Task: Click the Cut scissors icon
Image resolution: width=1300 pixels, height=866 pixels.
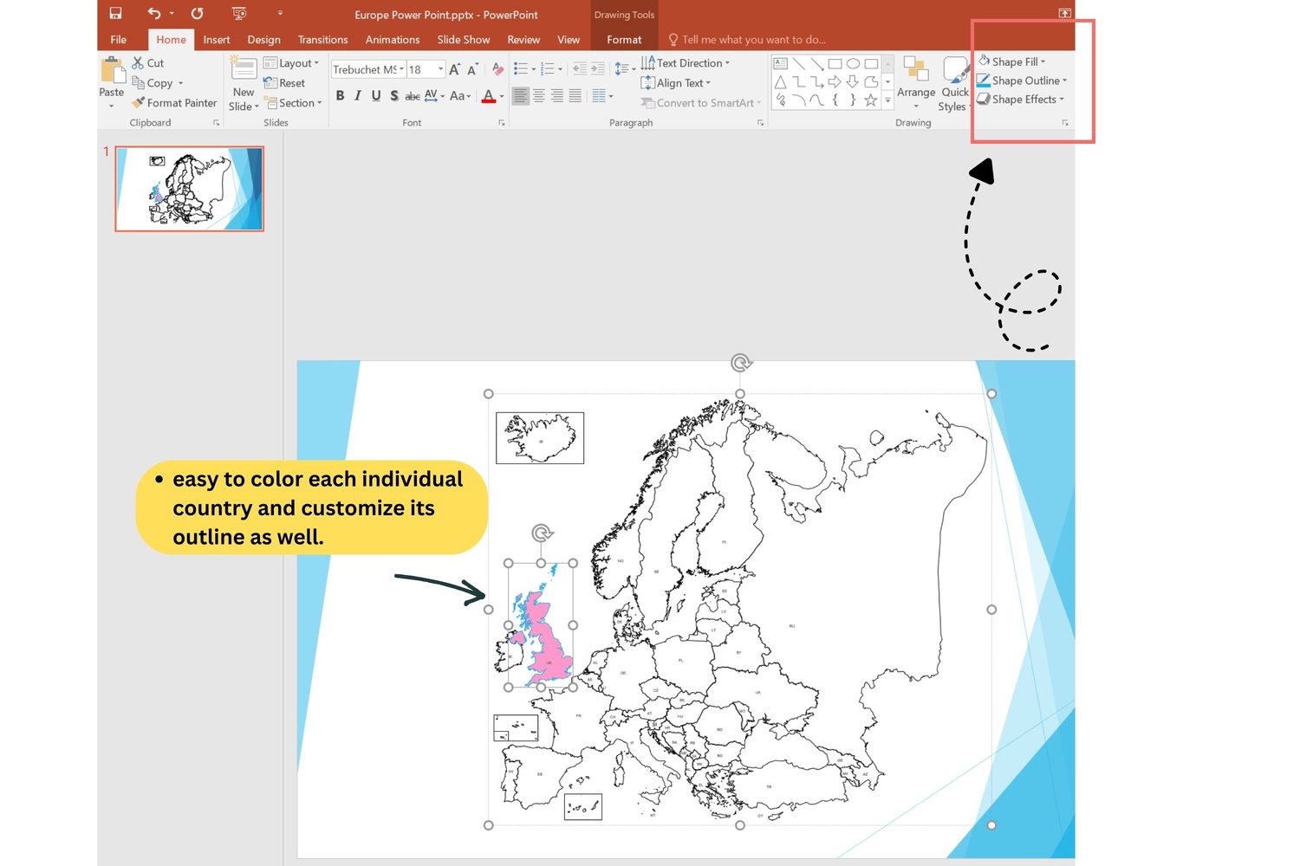Action: coord(138,62)
